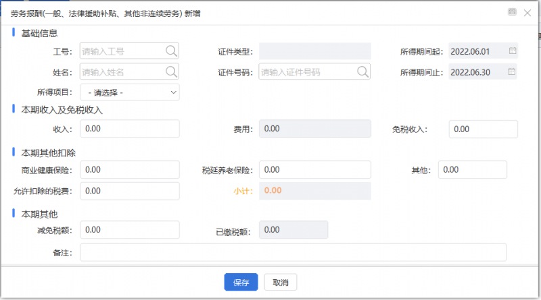Close the 劳务报酬 新增 dialog
Screen dimensions: 541x300
pyautogui.click(x=527, y=13)
